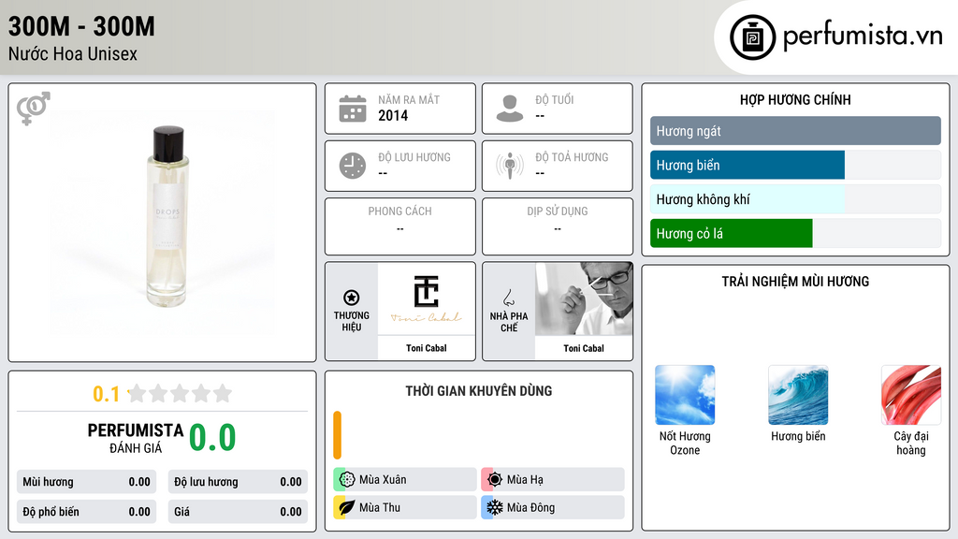
Task: Click the leaf icon beside Mùa Thu
Action: pyautogui.click(x=347, y=507)
